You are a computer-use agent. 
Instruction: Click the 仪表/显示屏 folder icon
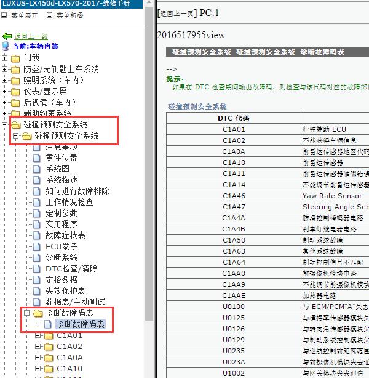click(15, 92)
